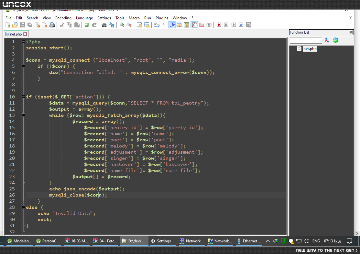360x254 pixels.
Task: Play back the recorded macro
Action: coord(234,25)
